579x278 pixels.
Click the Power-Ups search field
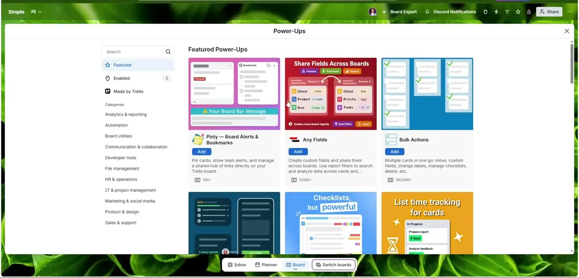tap(138, 51)
